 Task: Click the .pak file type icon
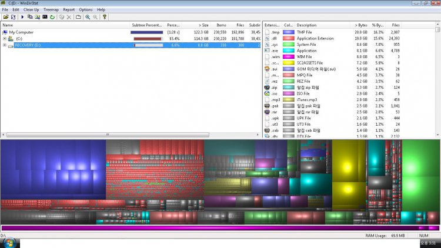click(267, 106)
